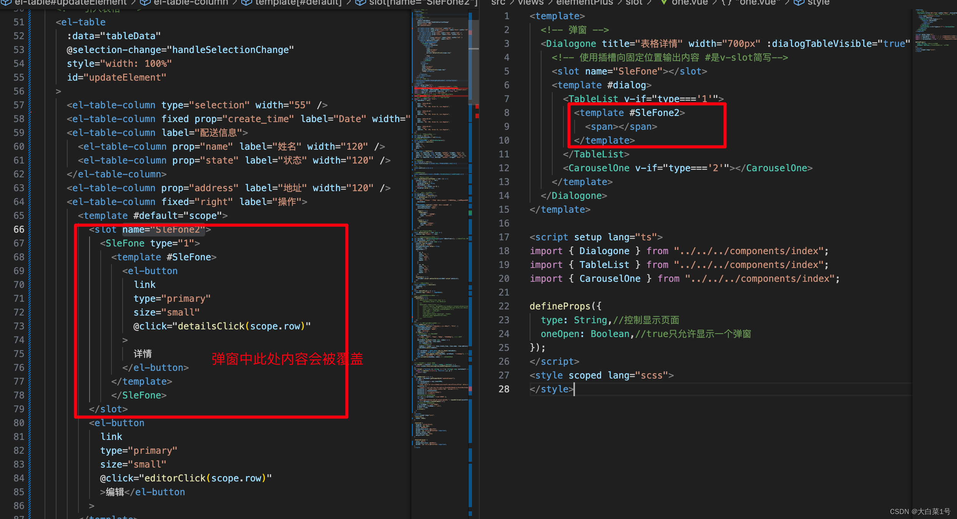This screenshot has width=957, height=519.
Task: Place cursor on :data="tableData" attribute
Action: click(114, 36)
